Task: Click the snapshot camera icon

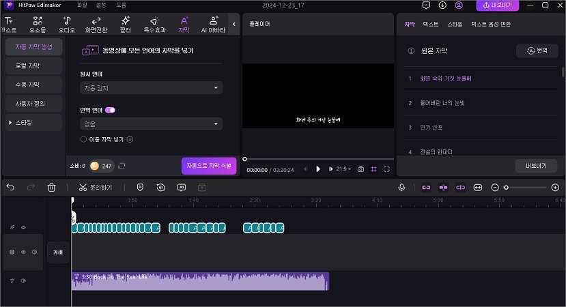Action: pos(360,169)
